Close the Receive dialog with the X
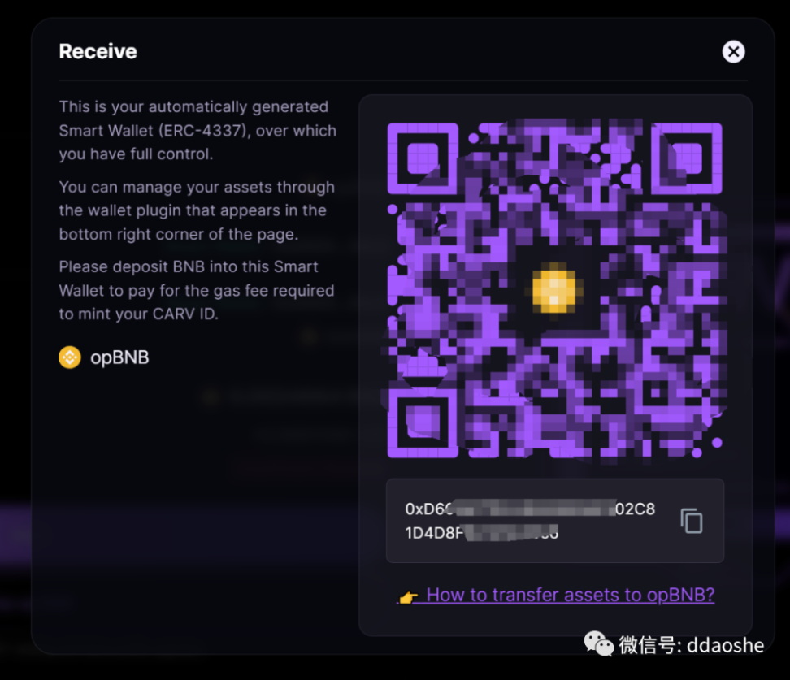The height and width of the screenshot is (680, 790). point(734,51)
